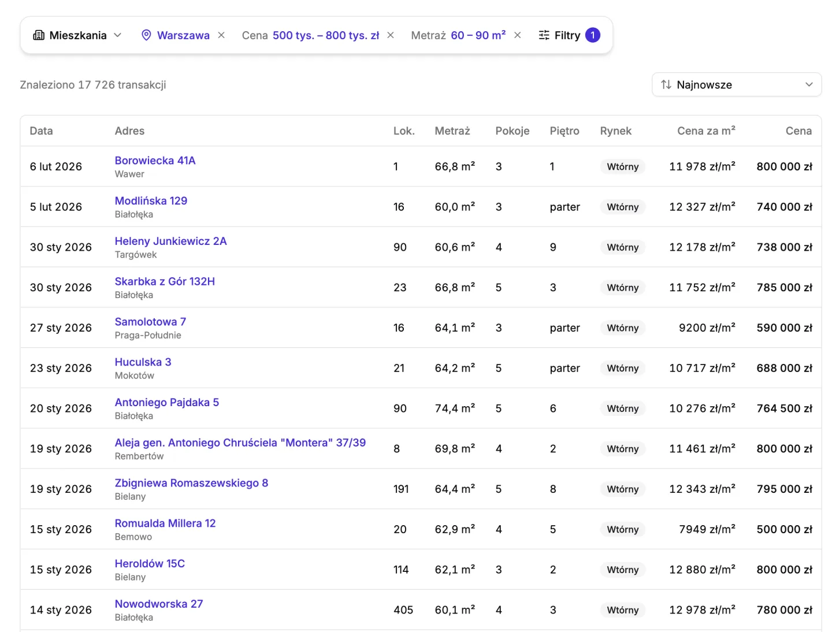Open the Borowiecka 41A listing
This screenshot has width=832, height=632.
pyautogui.click(x=155, y=161)
